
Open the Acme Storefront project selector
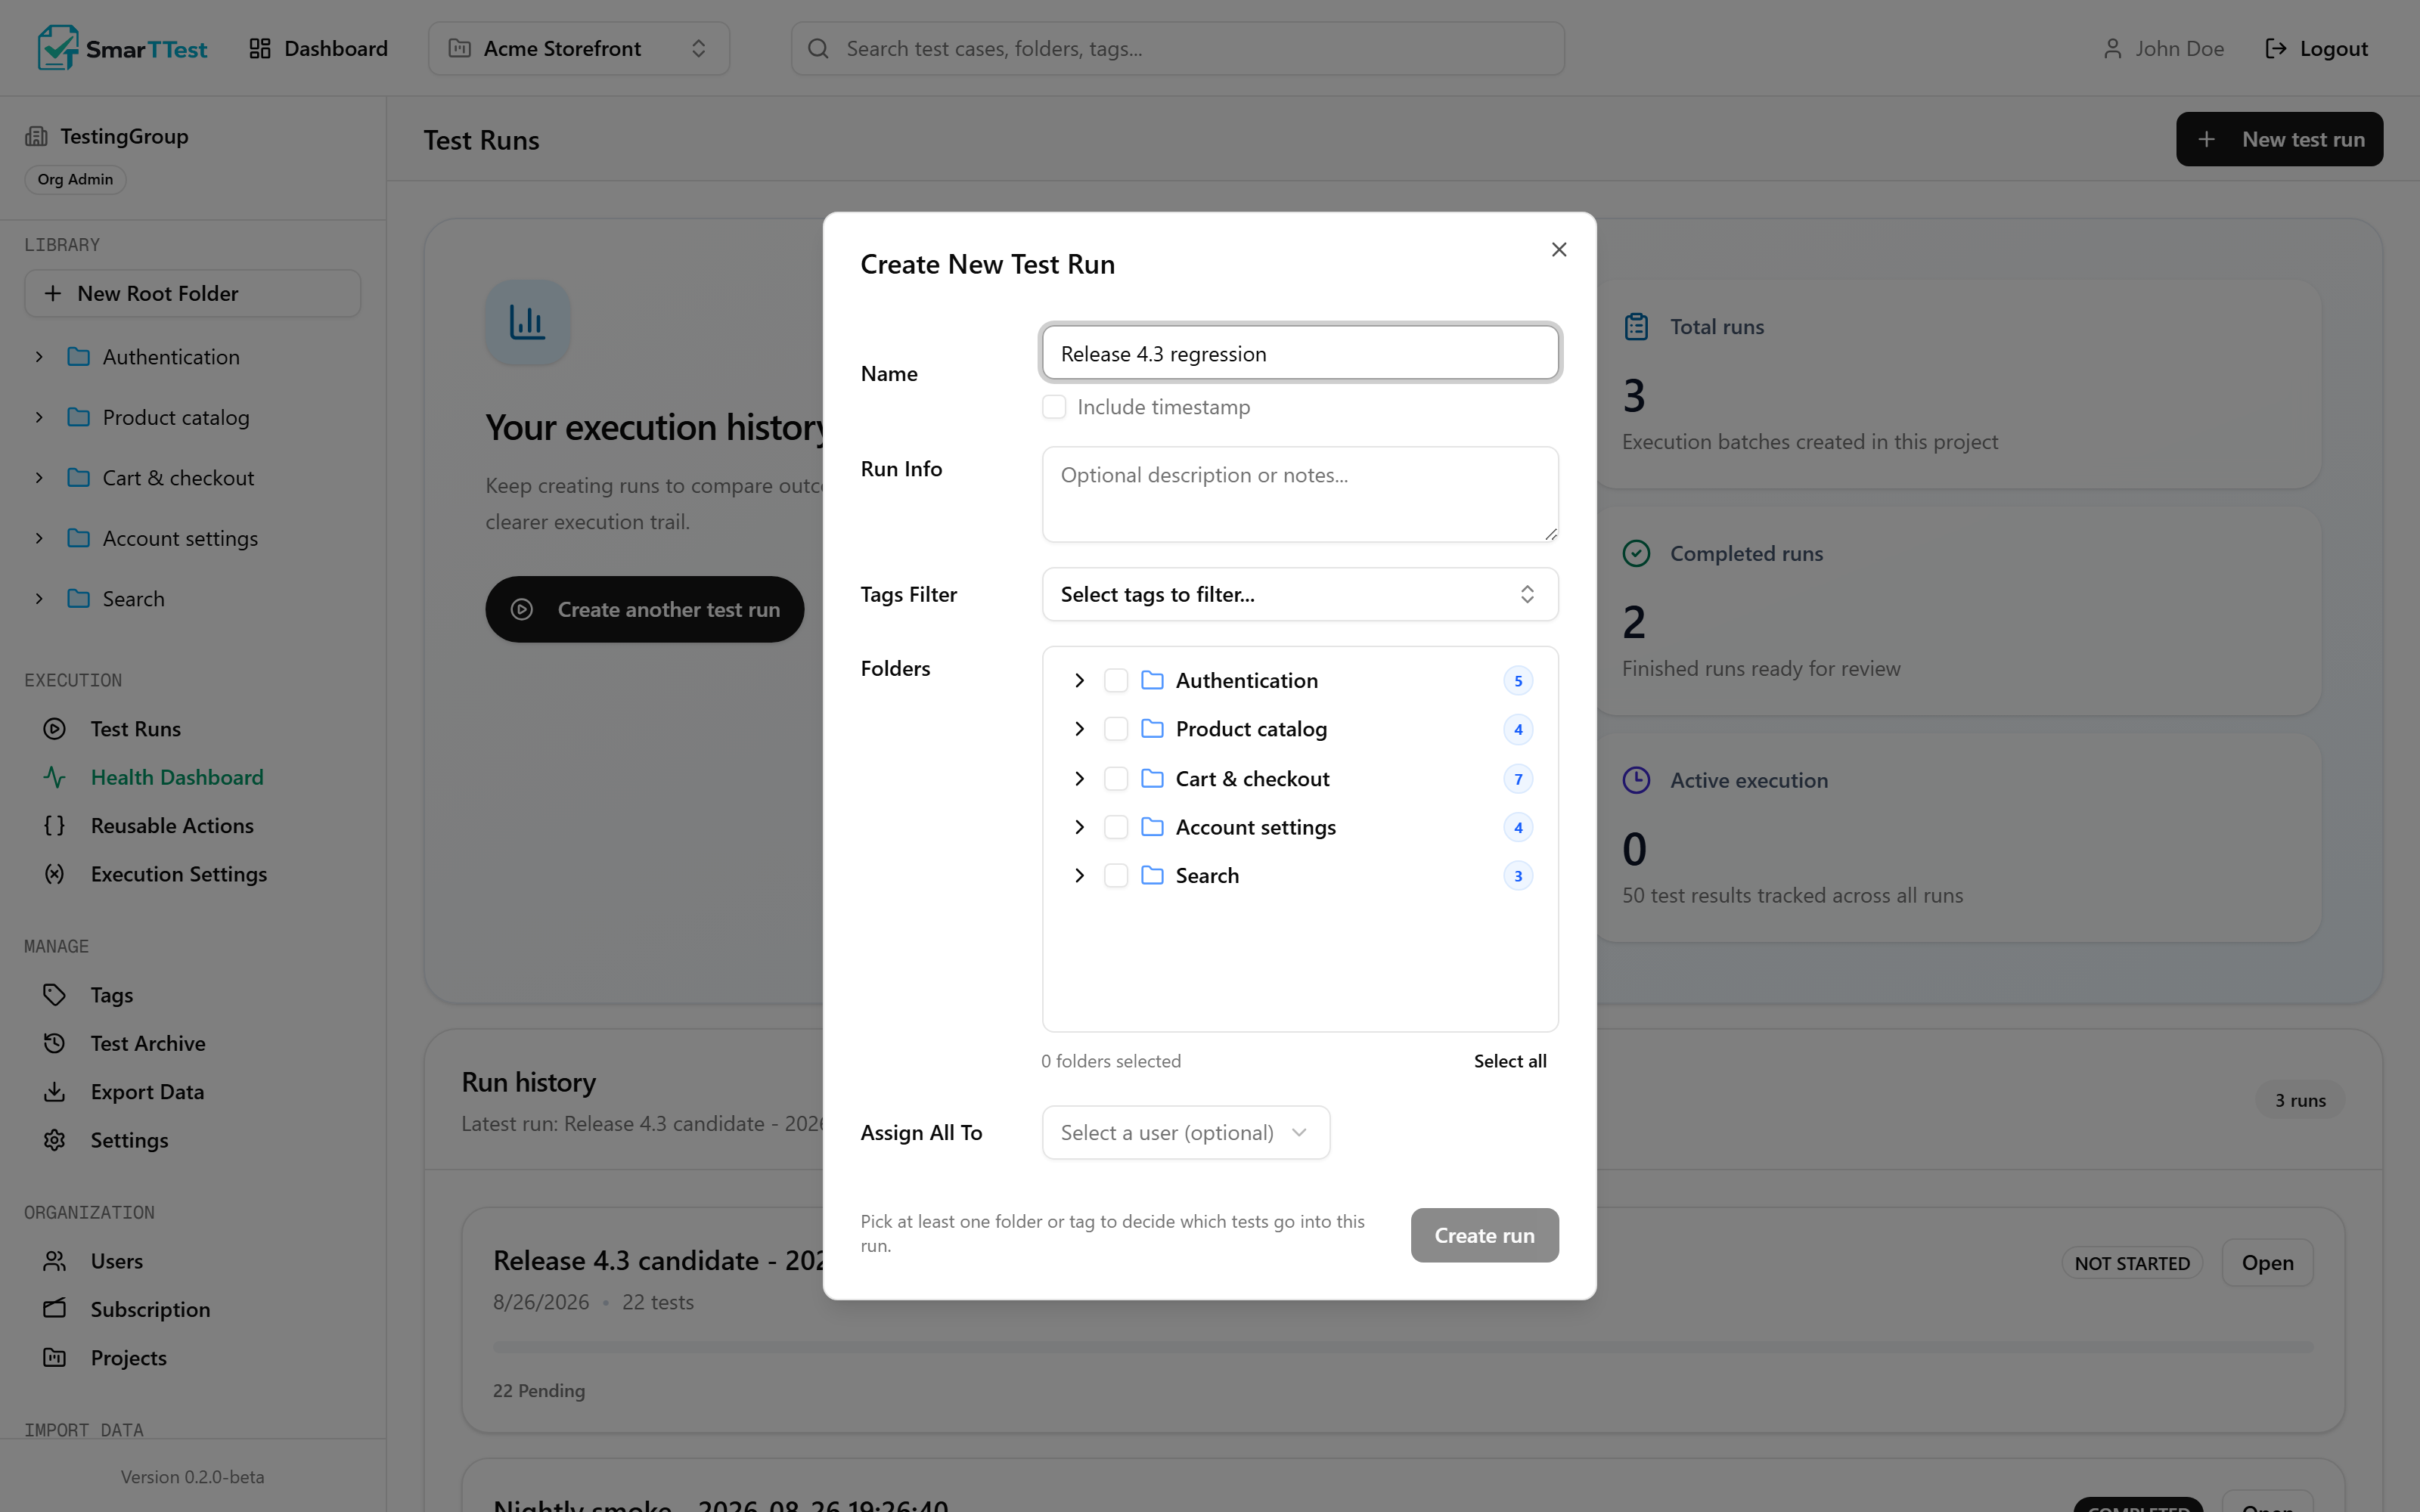(579, 48)
